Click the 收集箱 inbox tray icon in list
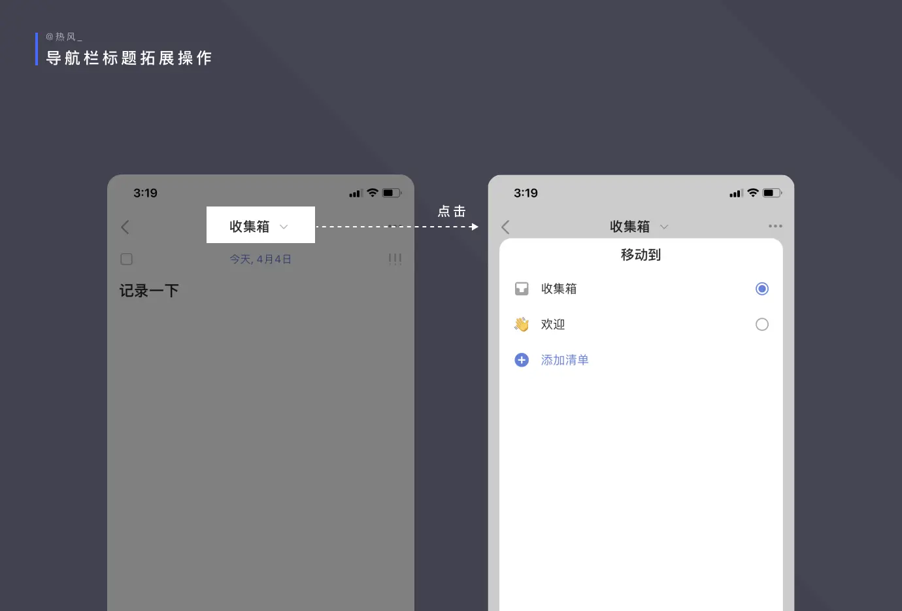 pyautogui.click(x=522, y=288)
